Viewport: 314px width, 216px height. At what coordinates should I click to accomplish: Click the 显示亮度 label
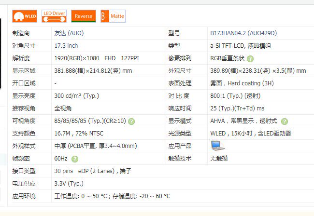(x=24, y=96)
